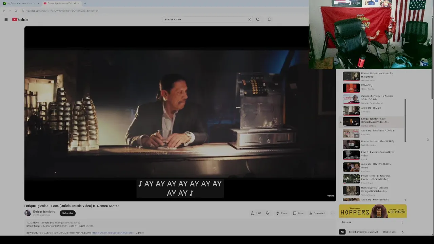Image resolution: width=434 pixels, height=244 pixels.
Task: Download the video
Action: [317, 213]
